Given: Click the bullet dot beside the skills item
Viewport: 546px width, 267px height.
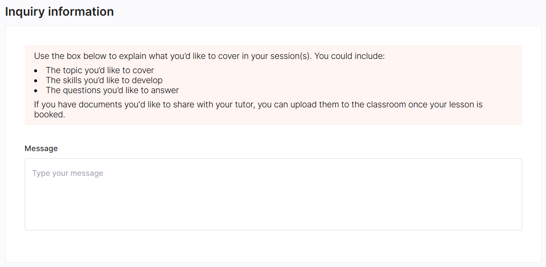Looking at the screenshot, I should (36, 81).
